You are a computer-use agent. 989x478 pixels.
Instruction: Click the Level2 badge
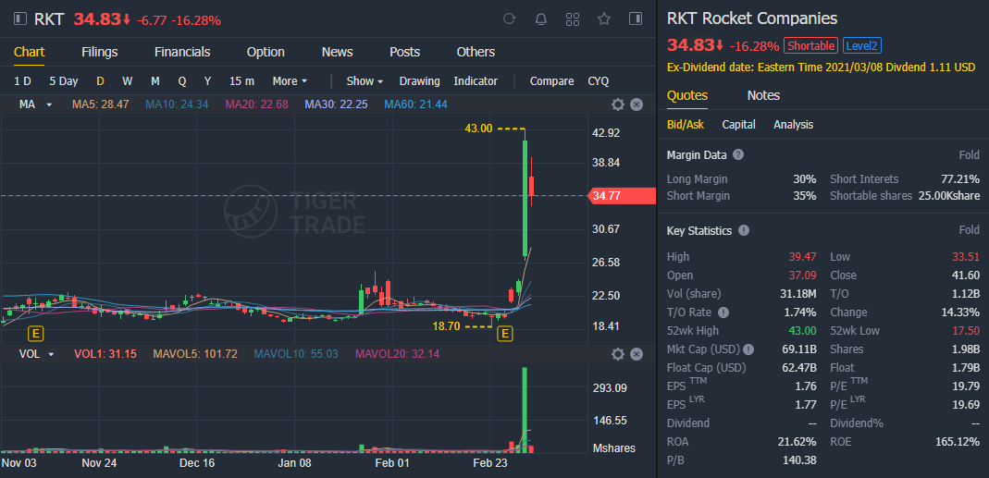(861, 45)
